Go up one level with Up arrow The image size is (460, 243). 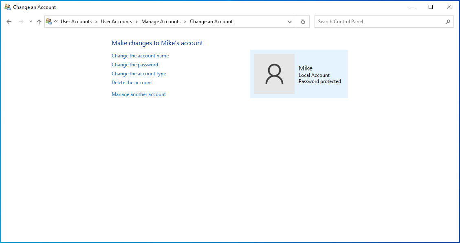[x=39, y=22]
